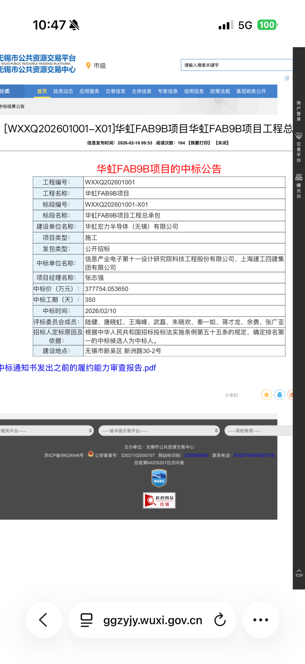Go to the 首页 tab
Viewport: 305px width, 664px height.
click(42, 91)
